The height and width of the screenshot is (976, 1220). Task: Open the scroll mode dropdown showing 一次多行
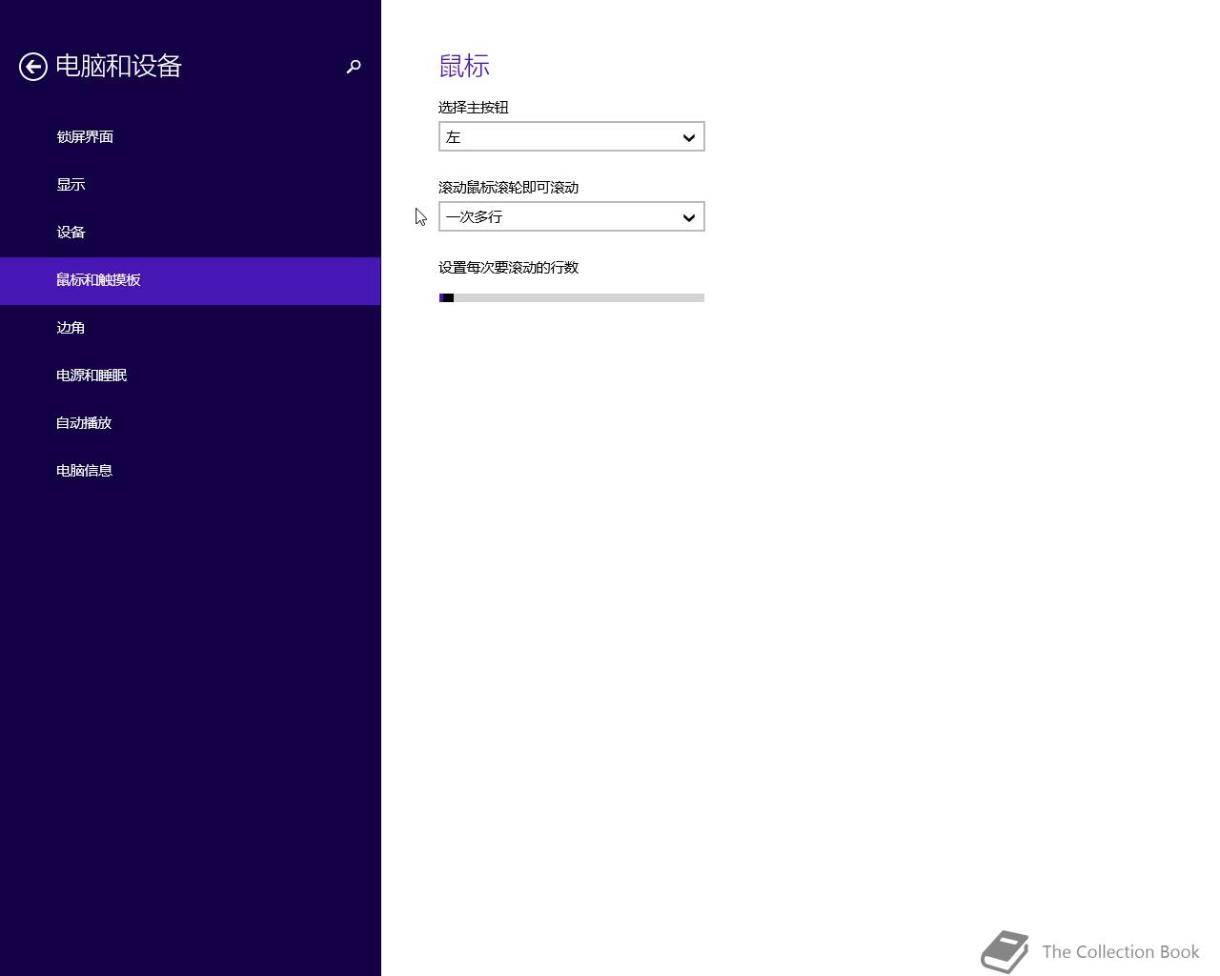point(572,216)
